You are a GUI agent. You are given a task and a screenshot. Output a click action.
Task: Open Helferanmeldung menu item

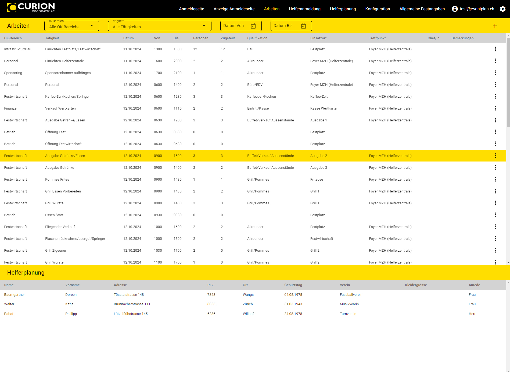305,9
